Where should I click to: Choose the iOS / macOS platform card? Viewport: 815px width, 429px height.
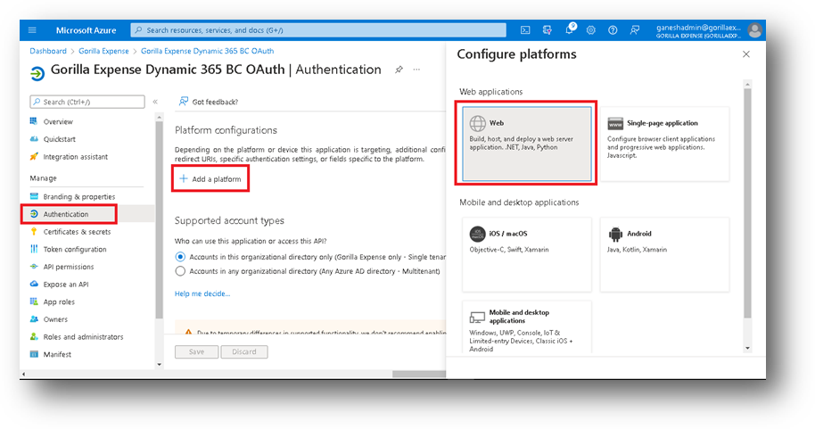527,255
